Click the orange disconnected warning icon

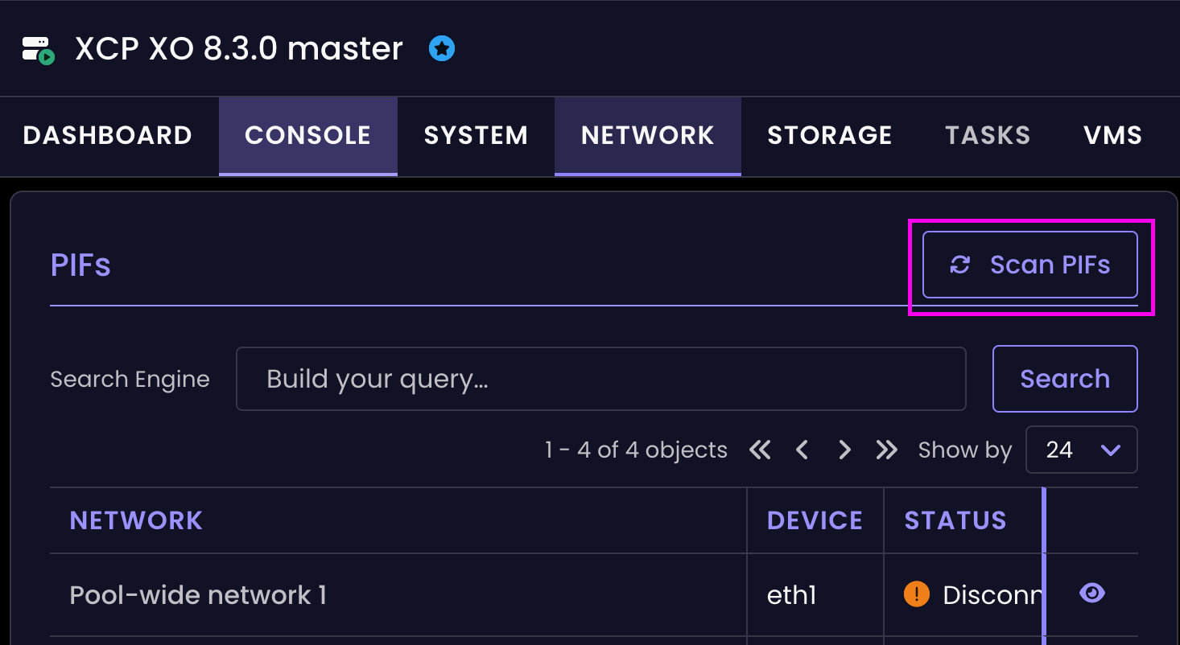pos(917,594)
